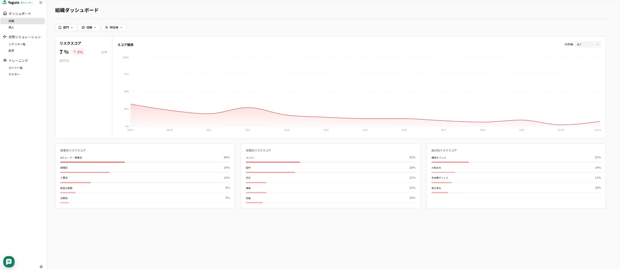Click the 攻撃シミュレーション section icon
This screenshot has height=270, width=620.
tap(5, 37)
